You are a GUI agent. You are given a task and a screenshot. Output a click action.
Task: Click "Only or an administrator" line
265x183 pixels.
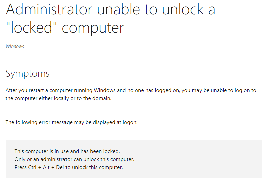tap(75, 159)
